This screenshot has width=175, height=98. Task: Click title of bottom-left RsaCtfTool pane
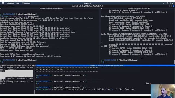[x=19, y=66]
